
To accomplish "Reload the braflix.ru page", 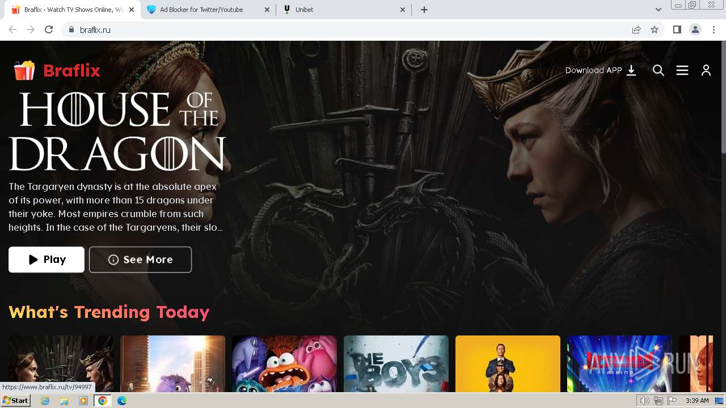I will coord(49,29).
